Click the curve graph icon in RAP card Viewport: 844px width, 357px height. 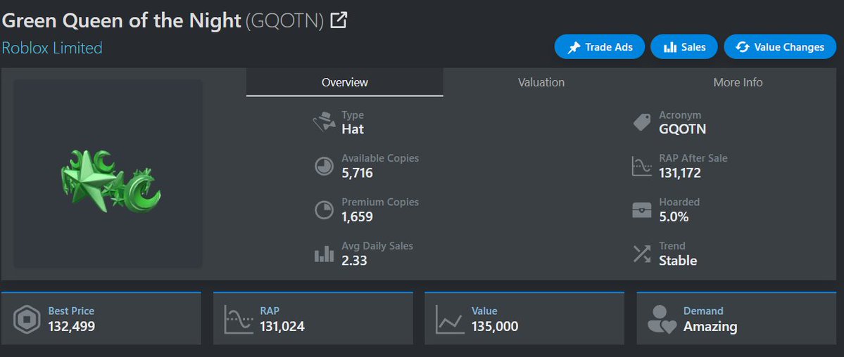(239, 319)
